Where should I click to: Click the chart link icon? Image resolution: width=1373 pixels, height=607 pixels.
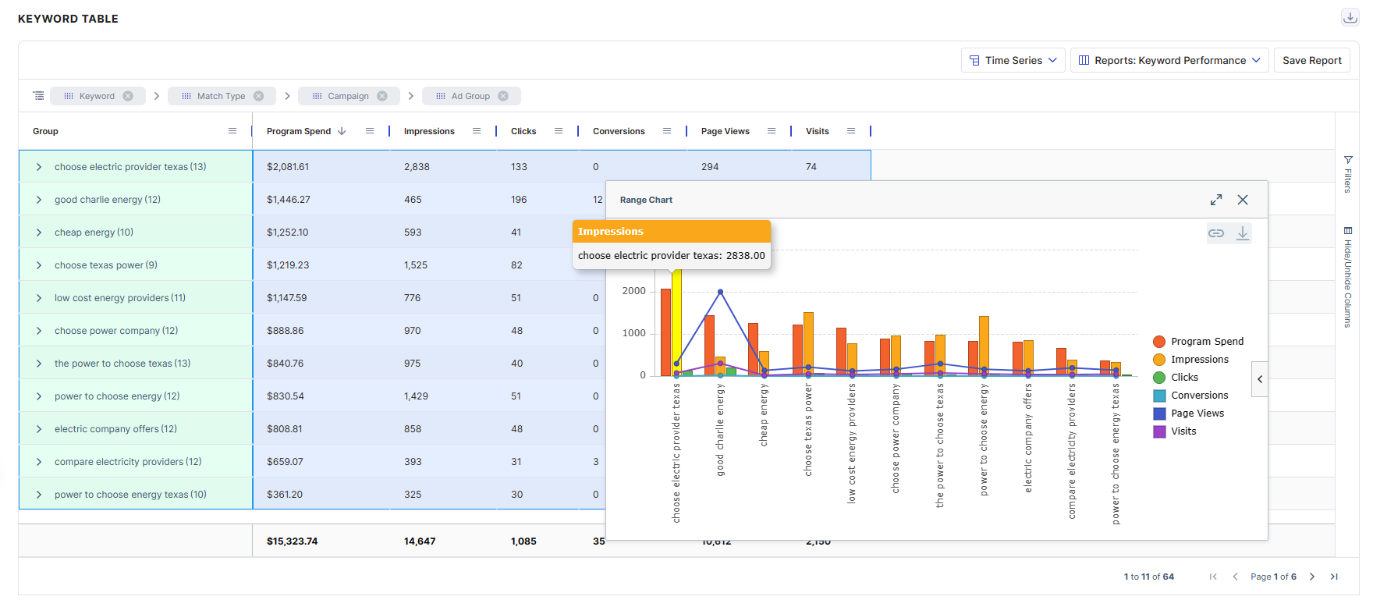click(1215, 233)
